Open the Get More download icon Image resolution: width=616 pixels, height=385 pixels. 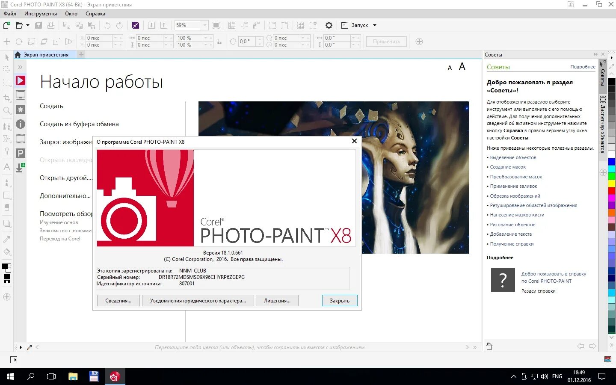[21, 168]
